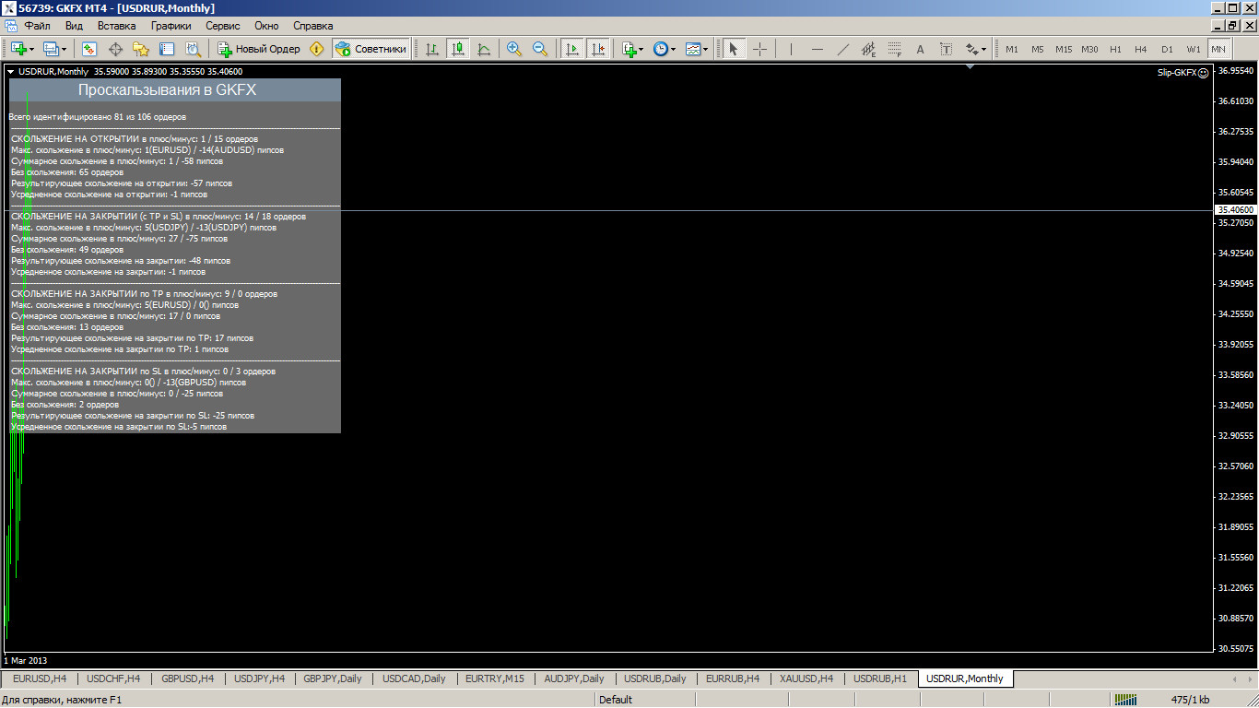Set timeframe to M15
The height and width of the screenshot is (708, 1259).
(x=1064, y=49)
